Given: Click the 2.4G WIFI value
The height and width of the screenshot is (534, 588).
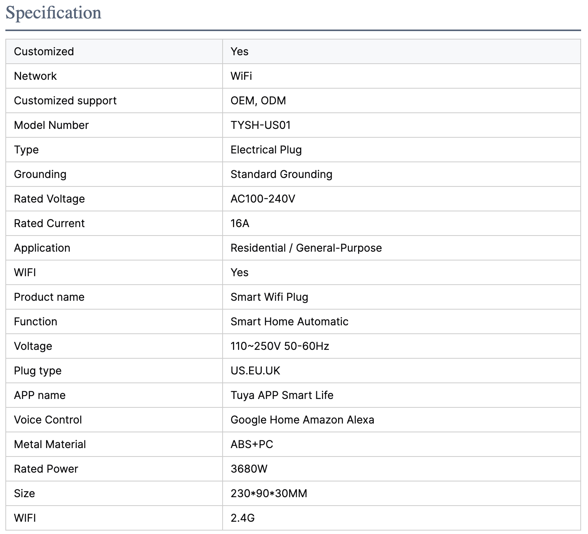Looking at the screenshot, I should tap(243, 518).
